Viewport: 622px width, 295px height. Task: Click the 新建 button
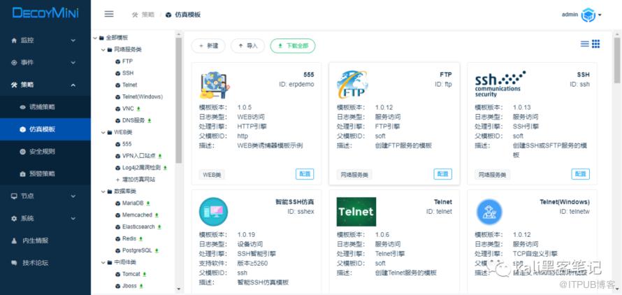(208, 46)
